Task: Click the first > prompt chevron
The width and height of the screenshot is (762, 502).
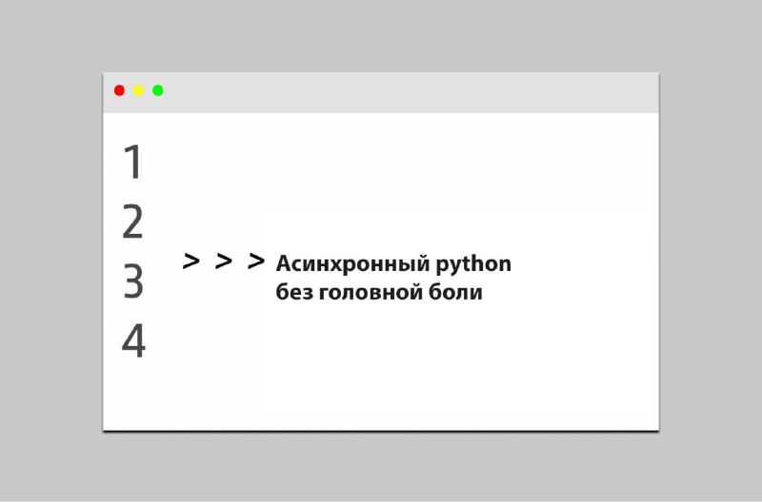Action: click(191, 261)
